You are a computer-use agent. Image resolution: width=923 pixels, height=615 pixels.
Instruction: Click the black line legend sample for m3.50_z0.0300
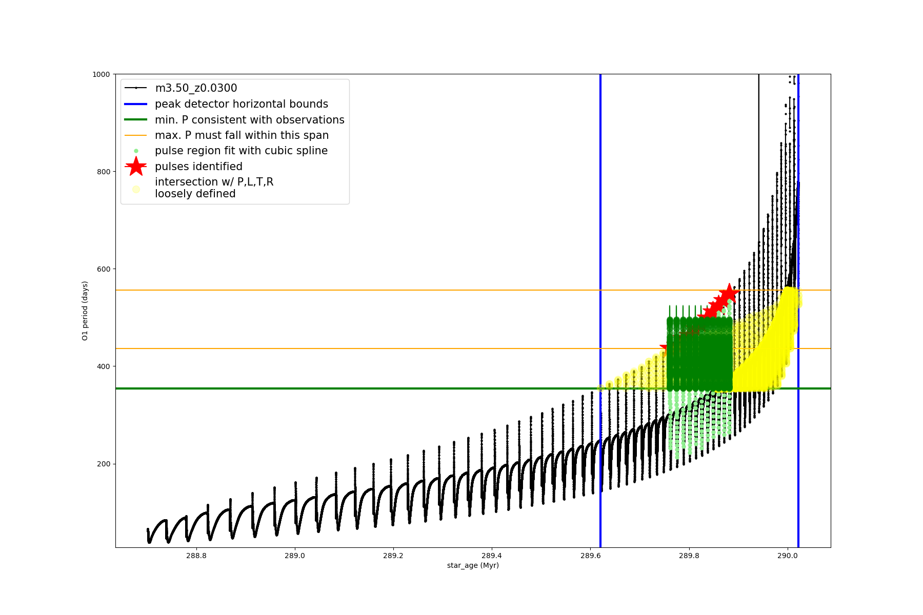(x=136, y=88)
